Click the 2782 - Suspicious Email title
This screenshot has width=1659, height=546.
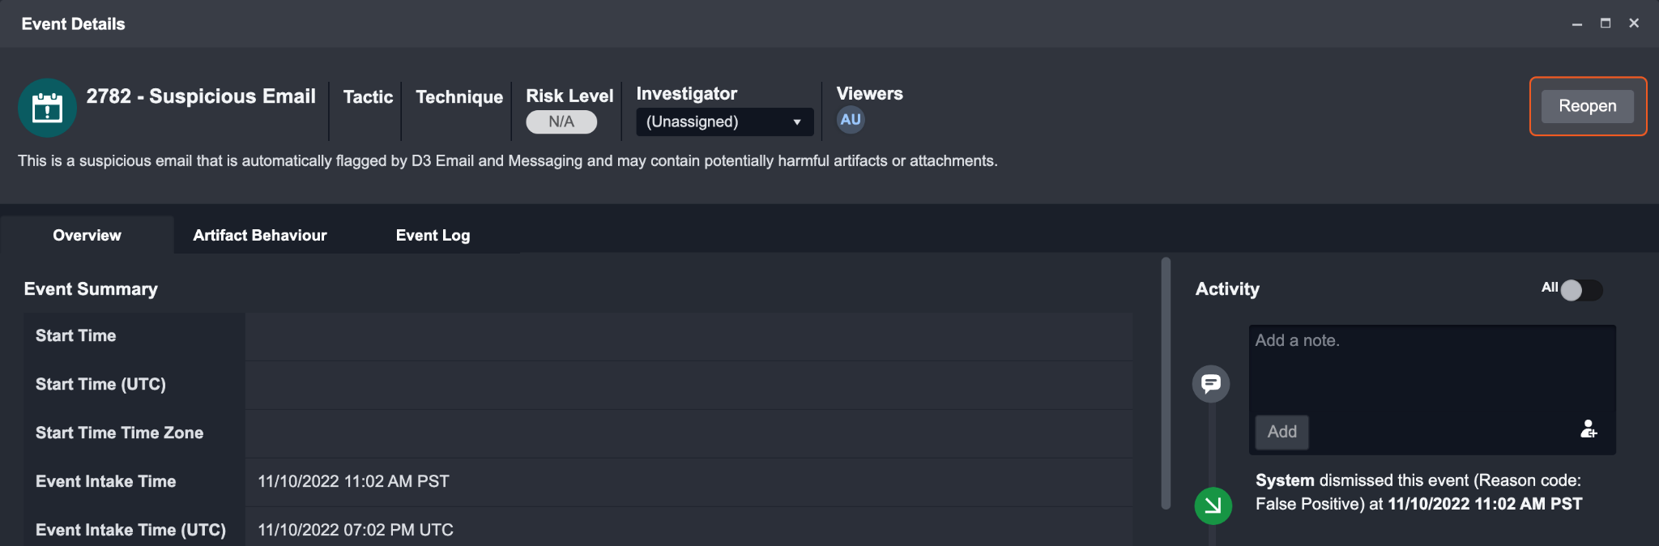point(201,96)
